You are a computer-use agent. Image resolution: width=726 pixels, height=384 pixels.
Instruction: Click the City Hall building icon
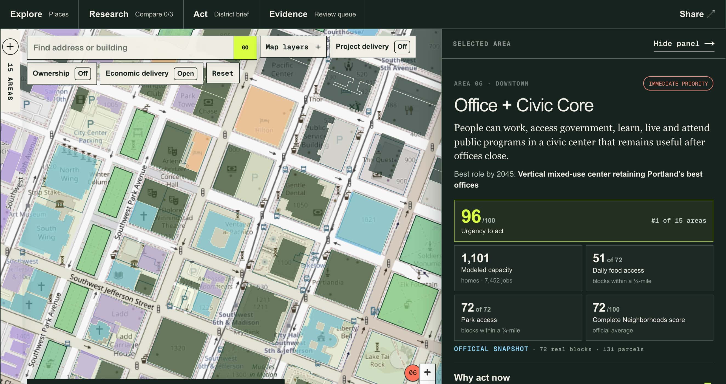click(x=321, y=337)
